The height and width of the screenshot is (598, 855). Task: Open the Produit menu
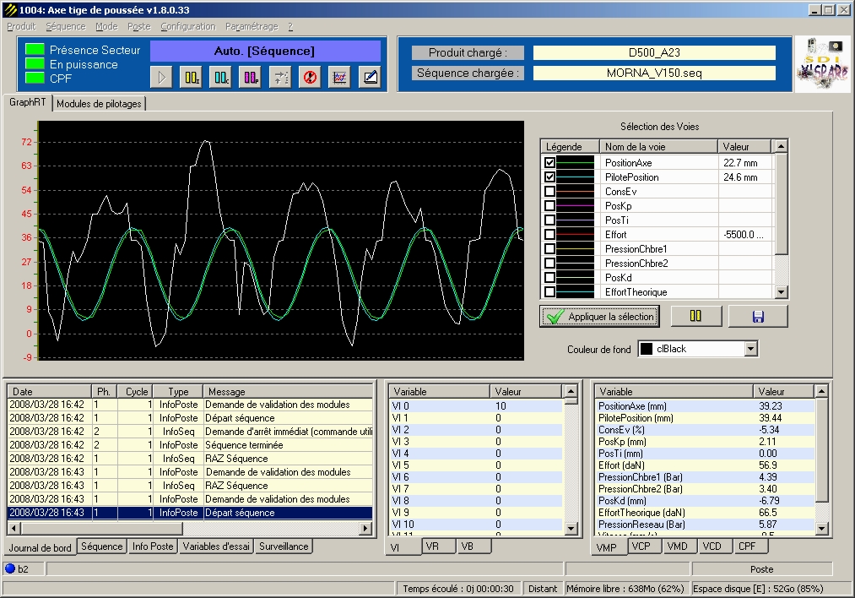tap(21, 26)
